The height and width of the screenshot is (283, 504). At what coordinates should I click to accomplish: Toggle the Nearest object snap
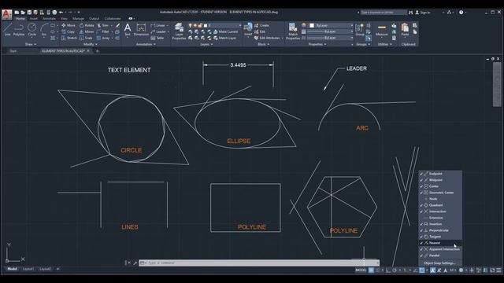440,243
